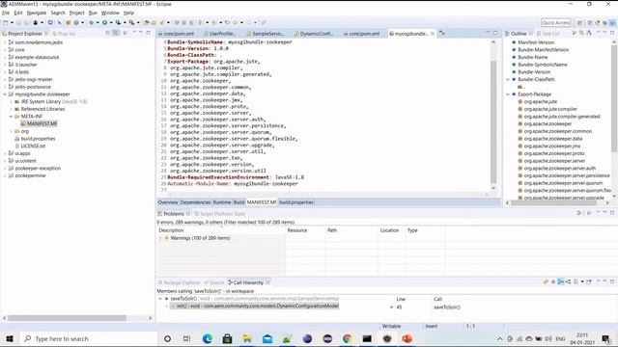
Task: Open the Quick Access search field
Action: pyautogui.click(x=556, y=23)
